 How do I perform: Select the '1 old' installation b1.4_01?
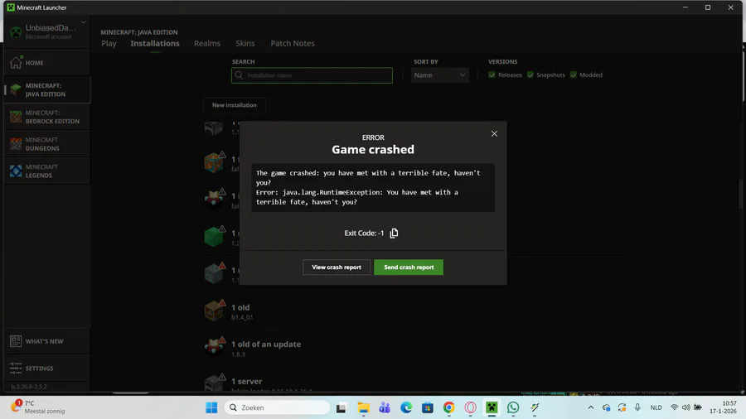pos(414,311)
